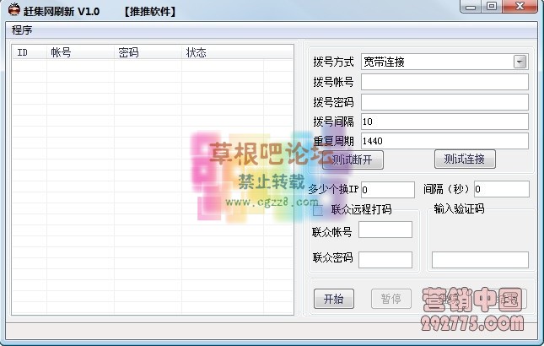Click the 拨号间隔 field showing 10
This screenshot has width=544, height=346.
[x=444, y=122]
